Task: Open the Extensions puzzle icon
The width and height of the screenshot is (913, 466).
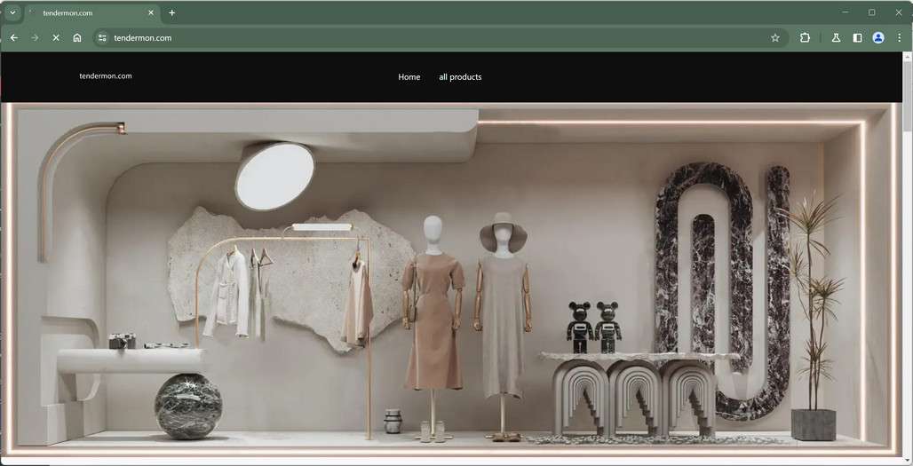Action: coord(805,38)
